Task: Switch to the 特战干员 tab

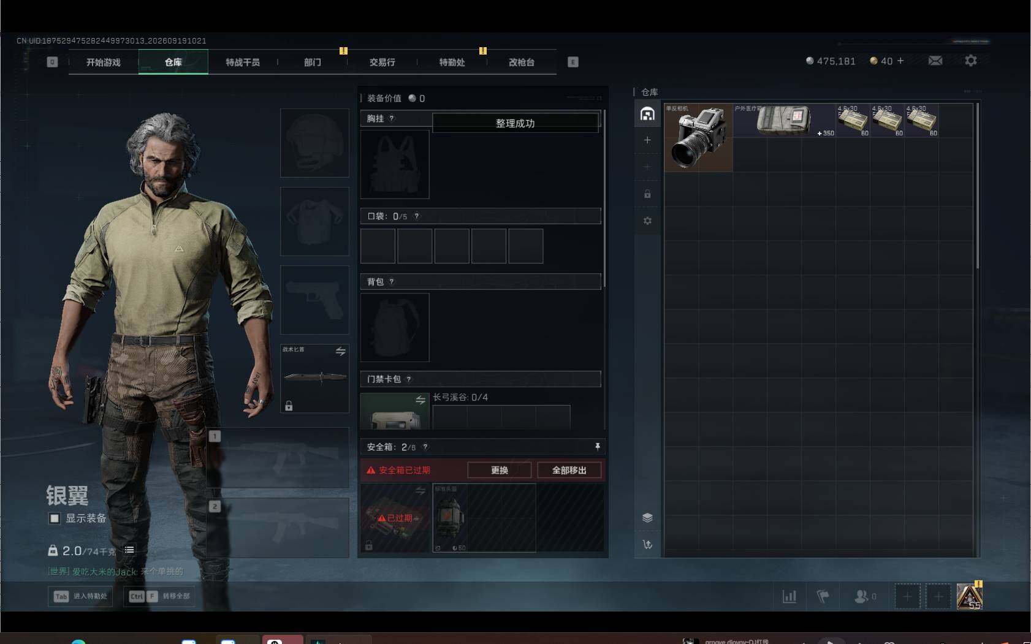Action: tap(243, 63)
